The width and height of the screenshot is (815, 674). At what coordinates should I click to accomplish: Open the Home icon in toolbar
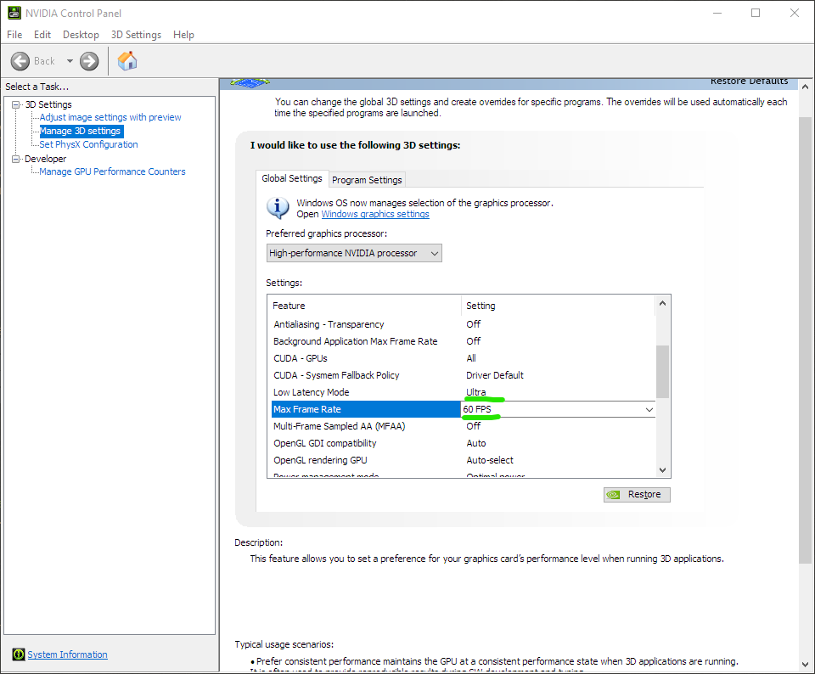tap(127, 61)
